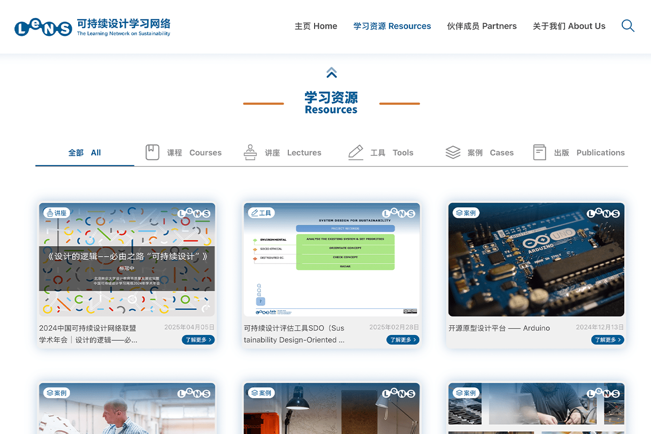Click 案例 tag on bottom-middle lamp card
The height and width of the screenshot is (434, 651).
pyautogui.click(x=262, y=393)
